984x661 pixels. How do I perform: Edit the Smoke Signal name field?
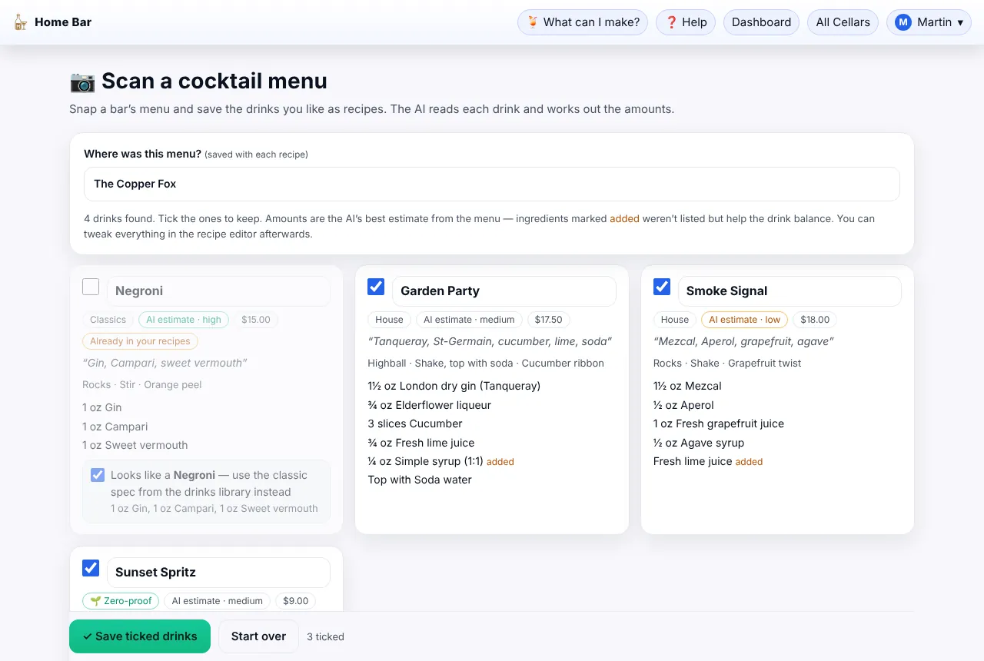(x=790, y=291)
